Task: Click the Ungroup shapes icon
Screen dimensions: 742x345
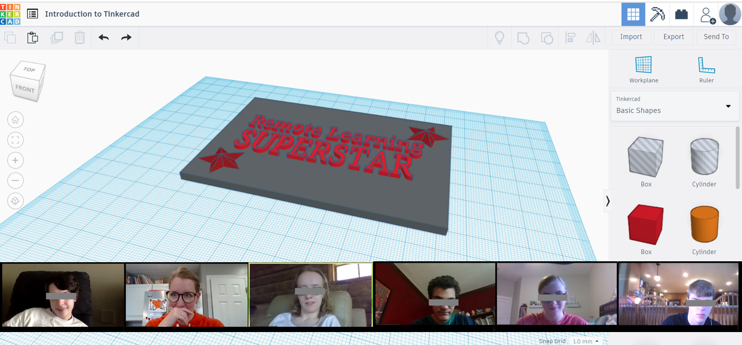Action: click(x=547, y=37)
